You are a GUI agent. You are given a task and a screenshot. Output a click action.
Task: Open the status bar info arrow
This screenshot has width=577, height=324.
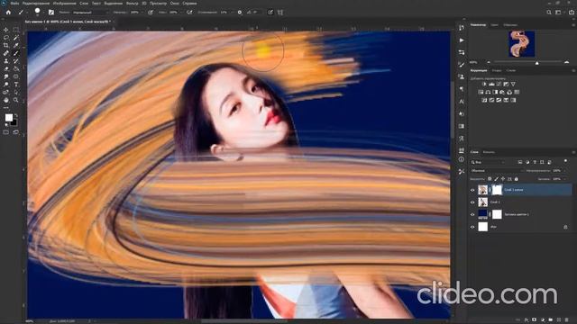pyautogui.click(x=89, y=321)
